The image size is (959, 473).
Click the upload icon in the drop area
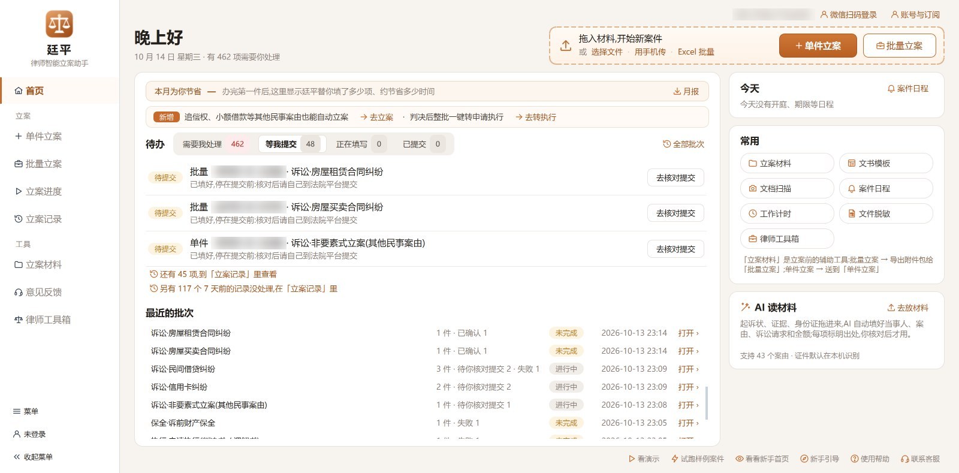click(x=566, y=46)
